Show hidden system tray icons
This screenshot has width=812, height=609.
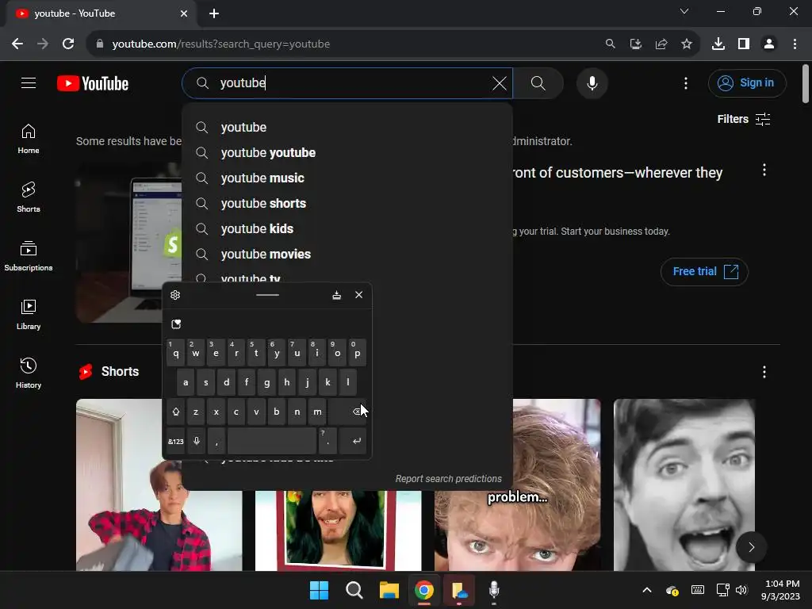(647, 590)
